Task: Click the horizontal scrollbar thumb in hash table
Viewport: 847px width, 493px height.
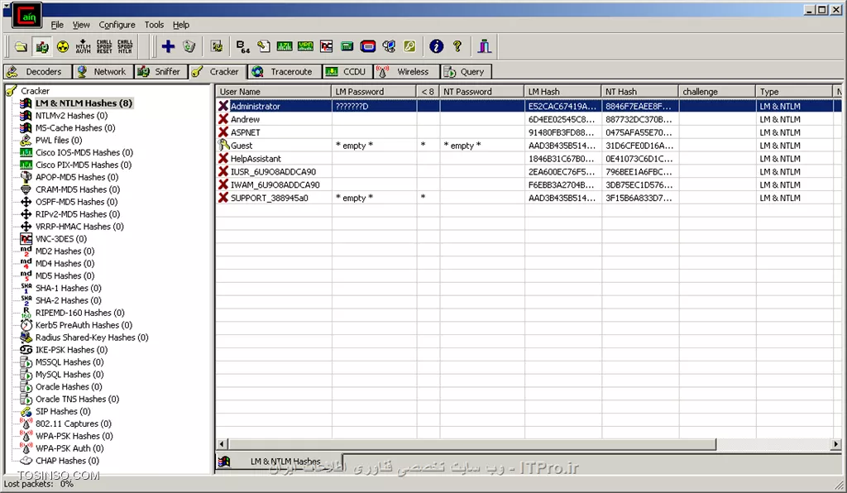Action: point(471,444)
